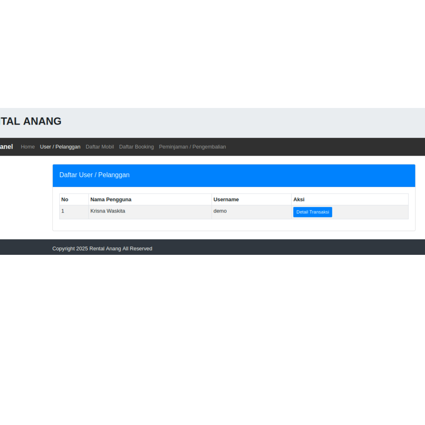Viewport: 425px width, 425px height.
Task: Click the admin Panel brand link
Action: pyautogui.click(x=6, y=147)
